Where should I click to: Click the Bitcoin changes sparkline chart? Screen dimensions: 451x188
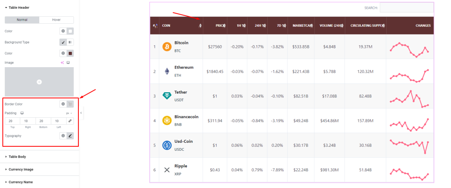[410, 50]
